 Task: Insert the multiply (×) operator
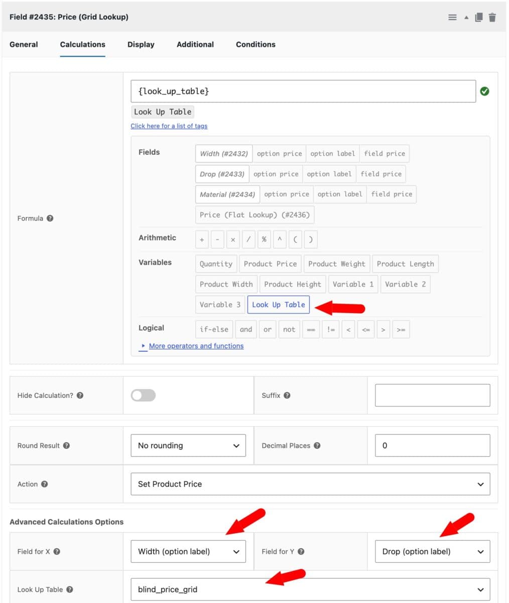pyautogui.click(x=233, y=240)
